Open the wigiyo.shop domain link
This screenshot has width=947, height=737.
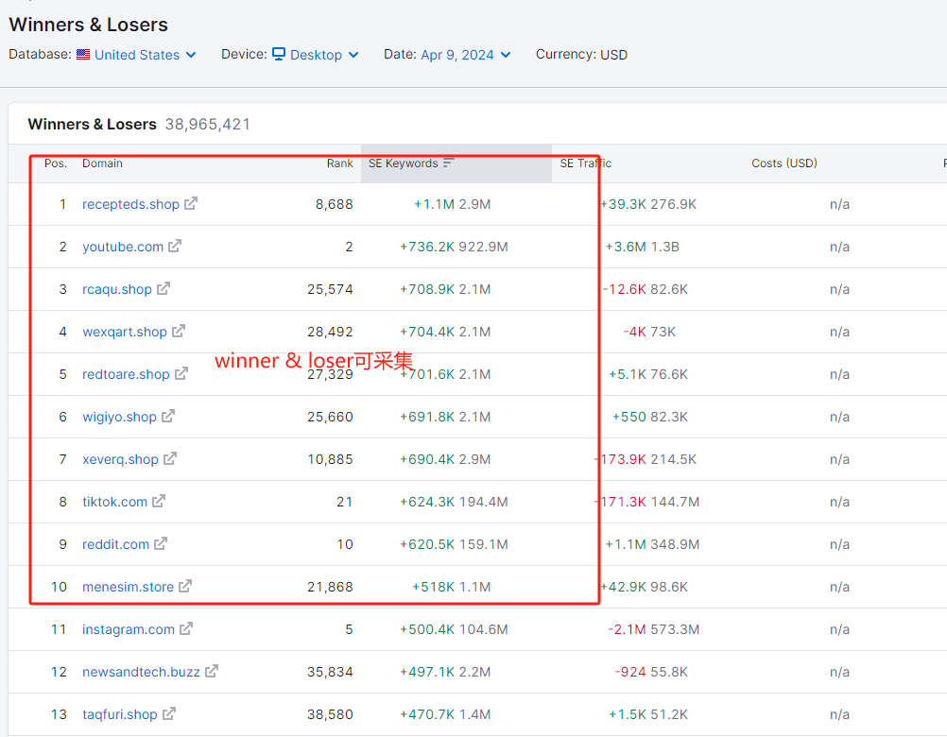pos(119,417)
